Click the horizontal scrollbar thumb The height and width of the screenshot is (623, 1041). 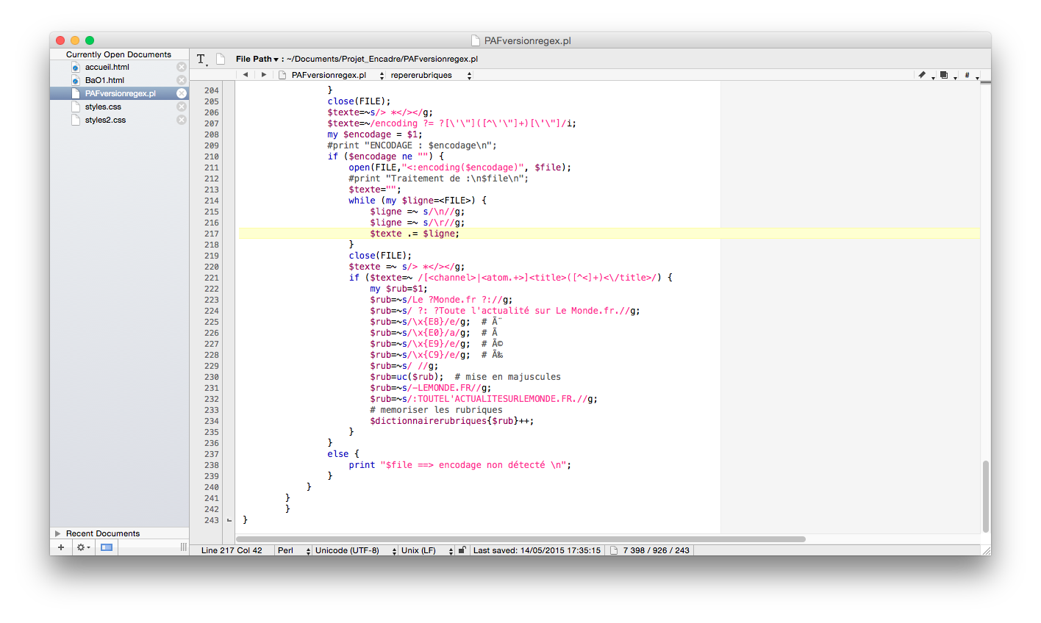(x=520, y=539)
